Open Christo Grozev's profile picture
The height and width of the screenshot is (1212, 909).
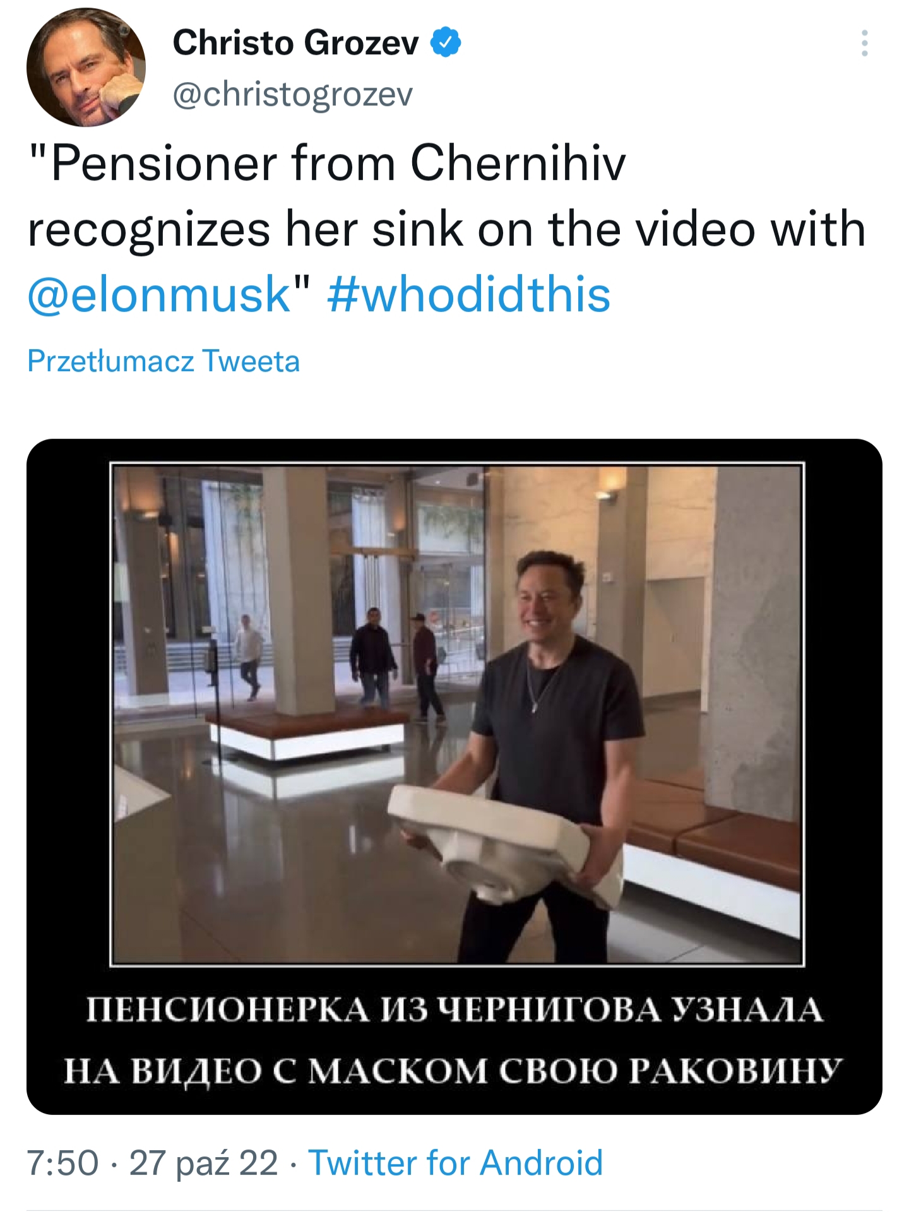click(86, 67)
